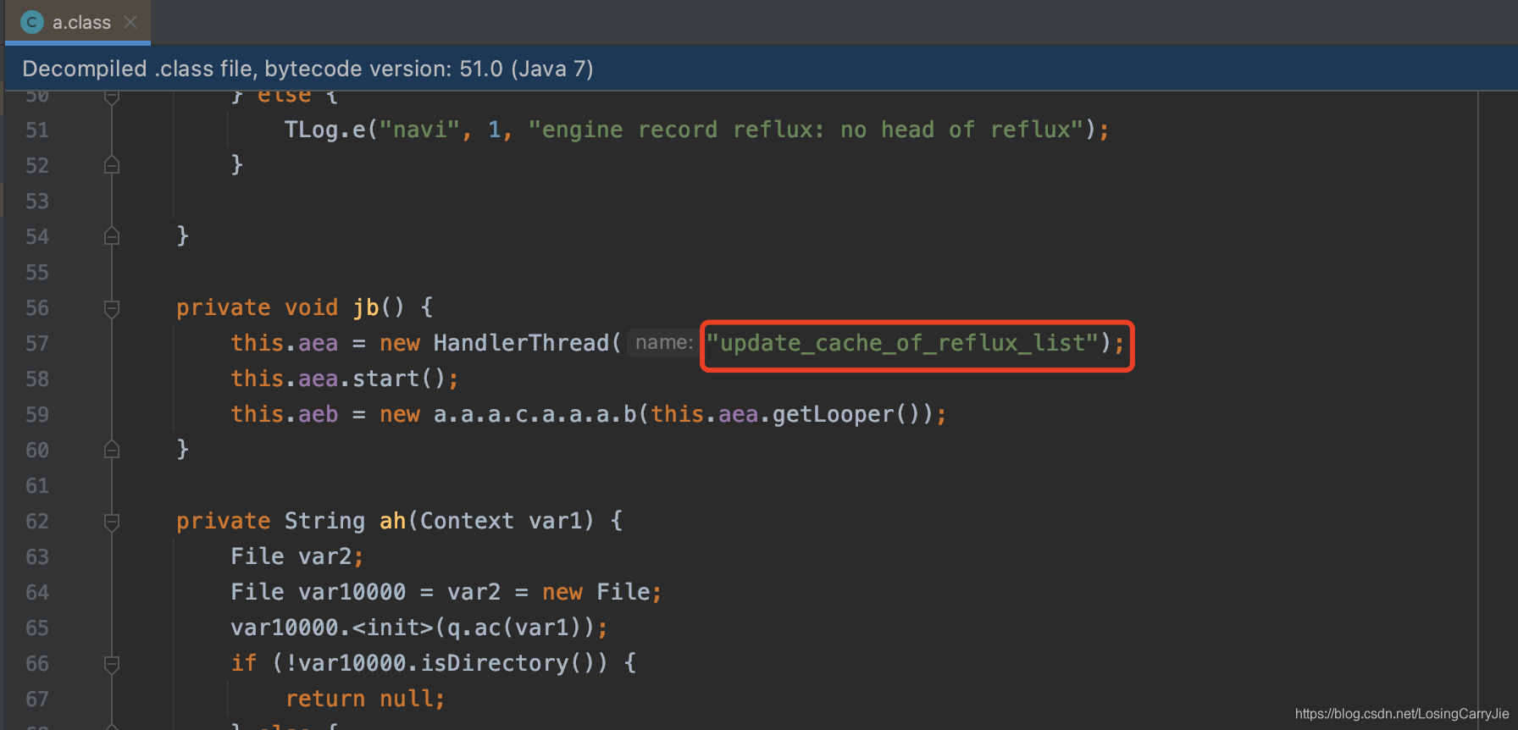Click the File var2 declaration
Viewport: 1518px width, 730px height.
pos(297,556)
